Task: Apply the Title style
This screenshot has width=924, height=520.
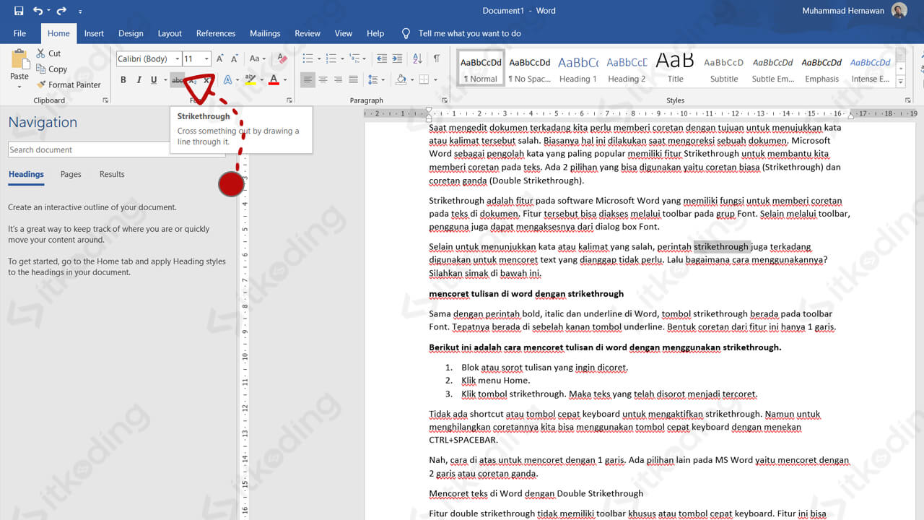Action: pos(675,69)
